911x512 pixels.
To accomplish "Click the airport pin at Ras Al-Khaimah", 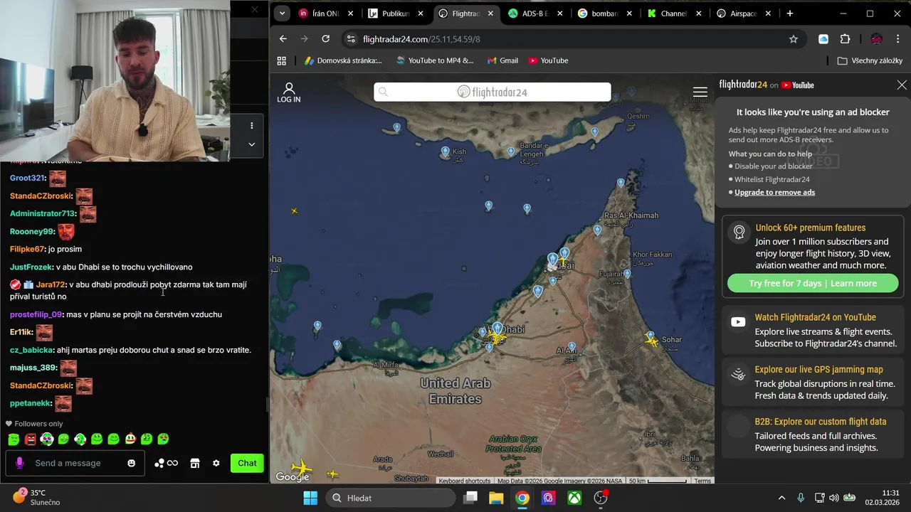I will tap(597, 230).
